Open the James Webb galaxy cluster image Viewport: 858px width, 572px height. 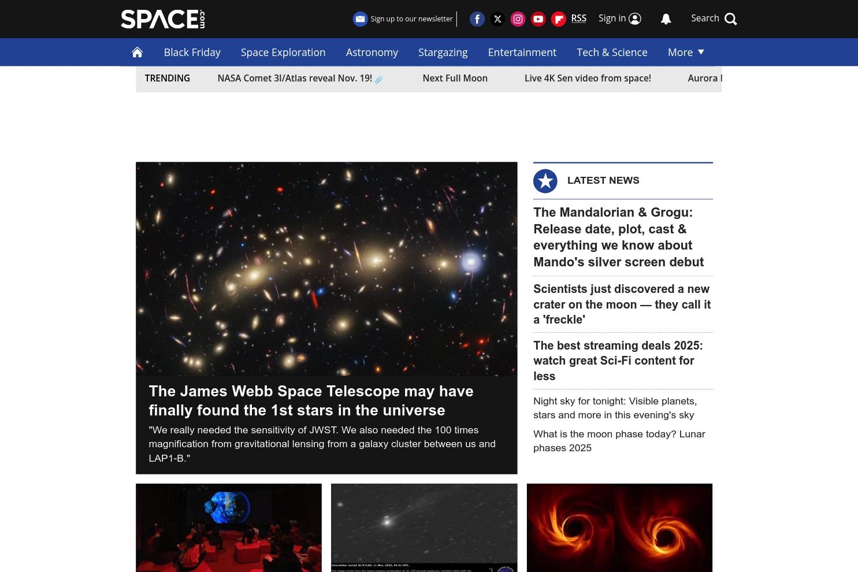click(x=326, y=269)
